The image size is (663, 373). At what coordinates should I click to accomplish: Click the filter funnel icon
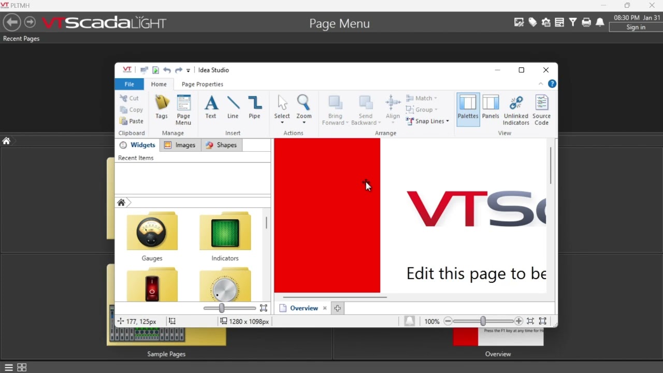point(573,22)
